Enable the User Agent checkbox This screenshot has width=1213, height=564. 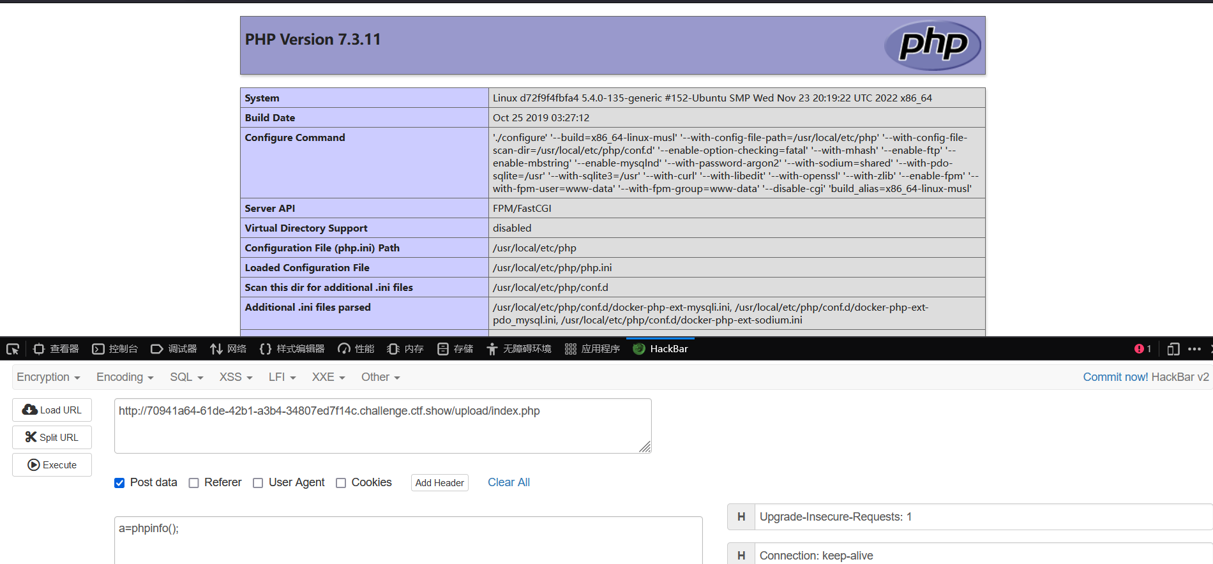(258, 483)
